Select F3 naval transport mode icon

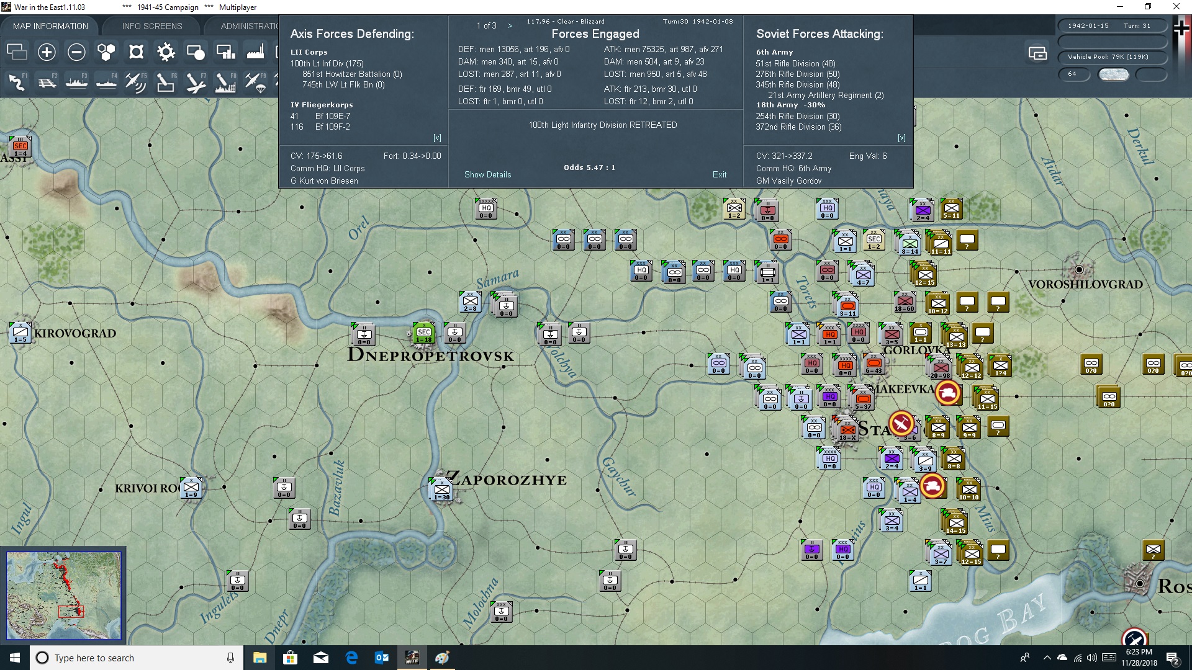[x=76, y=82]
